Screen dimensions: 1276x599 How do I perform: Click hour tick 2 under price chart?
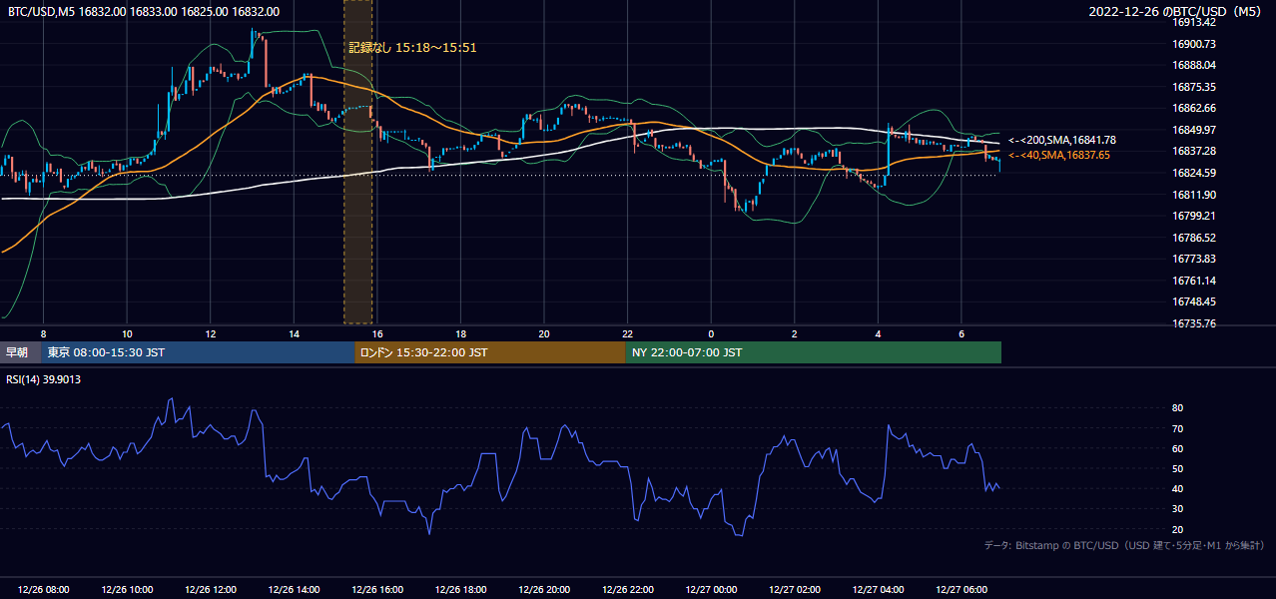(794, 333)
